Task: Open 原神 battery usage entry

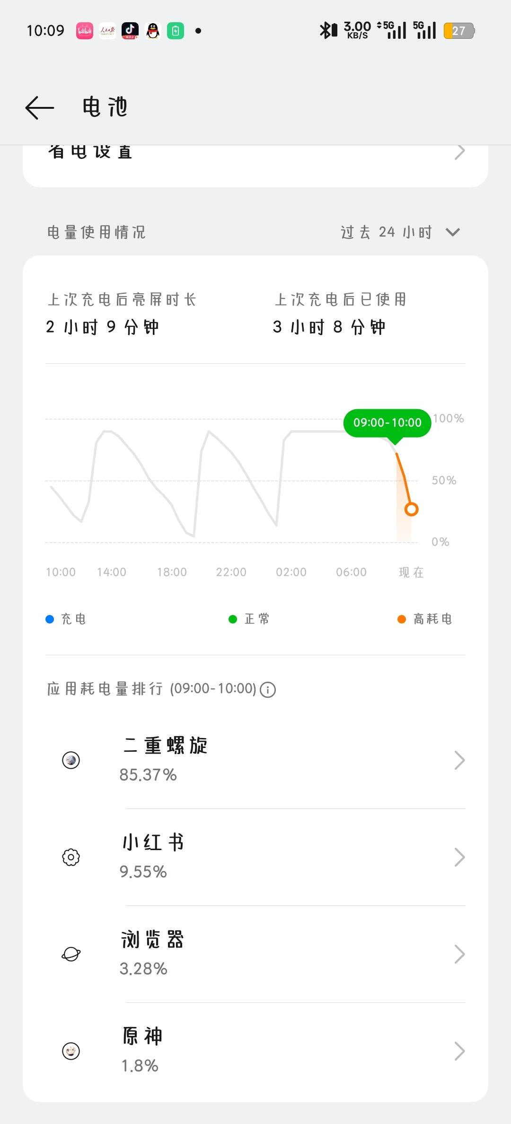Action: [x=255, y=1051]
